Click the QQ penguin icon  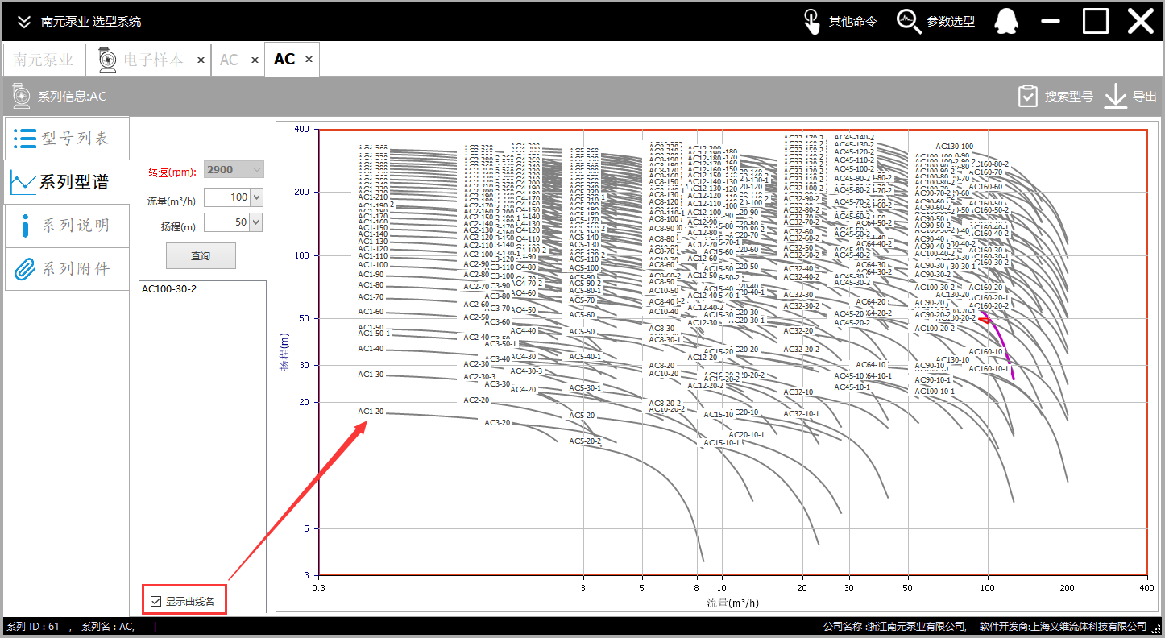click(1005, 21)
